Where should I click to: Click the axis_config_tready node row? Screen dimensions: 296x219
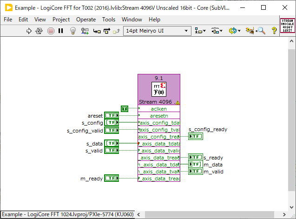click(159, 137)
